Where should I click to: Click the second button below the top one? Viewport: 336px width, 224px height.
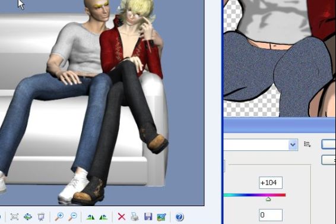pos(328,160)
